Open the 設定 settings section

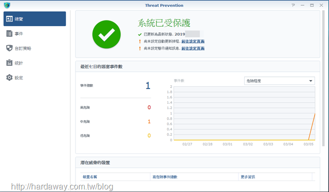(x=34, y=78)
